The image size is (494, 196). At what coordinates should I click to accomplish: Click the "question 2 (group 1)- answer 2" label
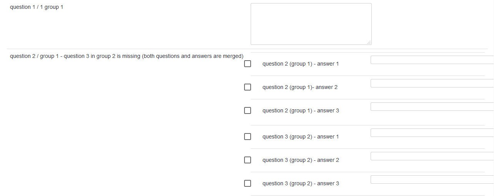click(300, 87)
